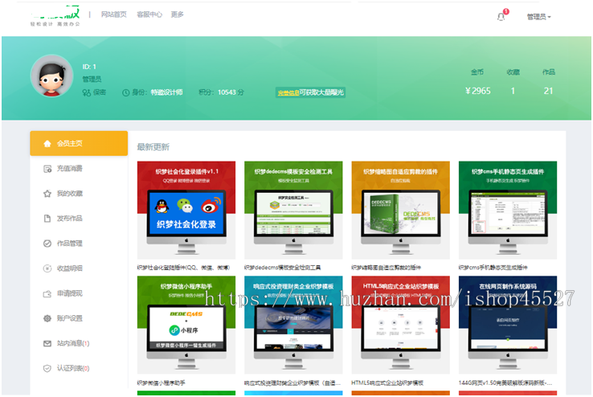Click the 积分: 10543 分 text
Image resolution: width=593 pixels, height=397 pixels.
[x=221, y=92]
